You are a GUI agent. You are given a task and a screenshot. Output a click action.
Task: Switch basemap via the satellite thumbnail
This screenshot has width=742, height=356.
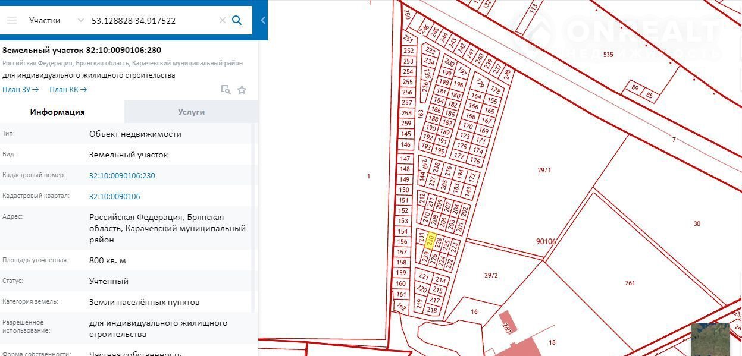pos(710,339)
